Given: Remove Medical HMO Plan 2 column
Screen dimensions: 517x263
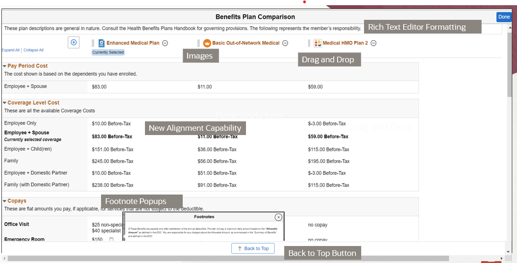Looking at the screenshot, I should [373, 43].
